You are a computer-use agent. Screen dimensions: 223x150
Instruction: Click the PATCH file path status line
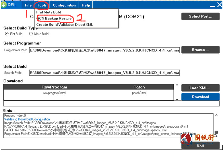coord(85,130)
